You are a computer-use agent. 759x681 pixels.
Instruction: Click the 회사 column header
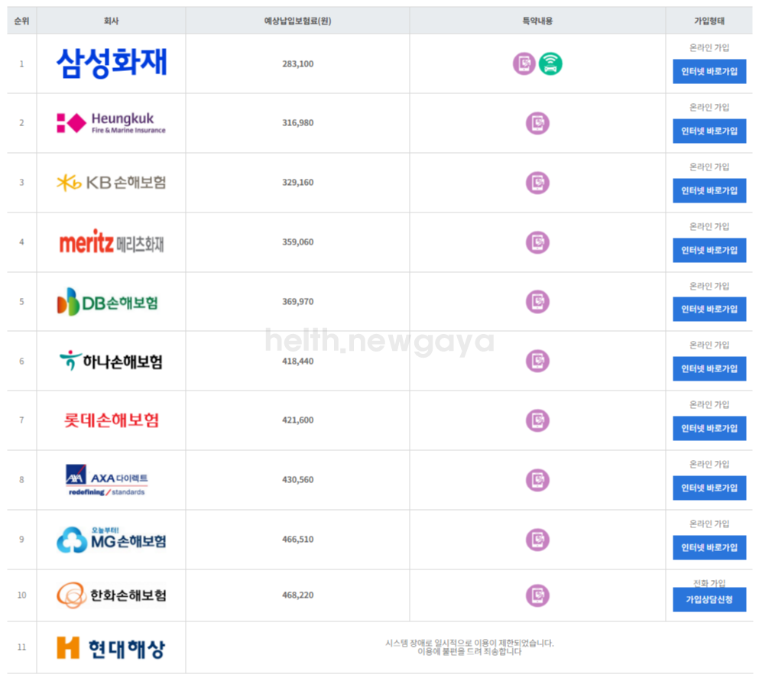[x=112, y=21]
